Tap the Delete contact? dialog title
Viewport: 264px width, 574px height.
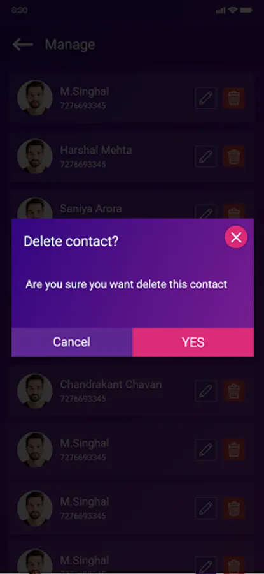[71, 241]
